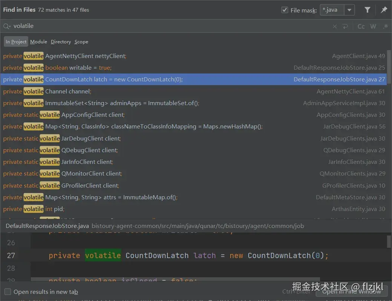Viewport: 392px width, 301px height.
Task: Edit the *.java file mask field
Action: coord(332,10)
